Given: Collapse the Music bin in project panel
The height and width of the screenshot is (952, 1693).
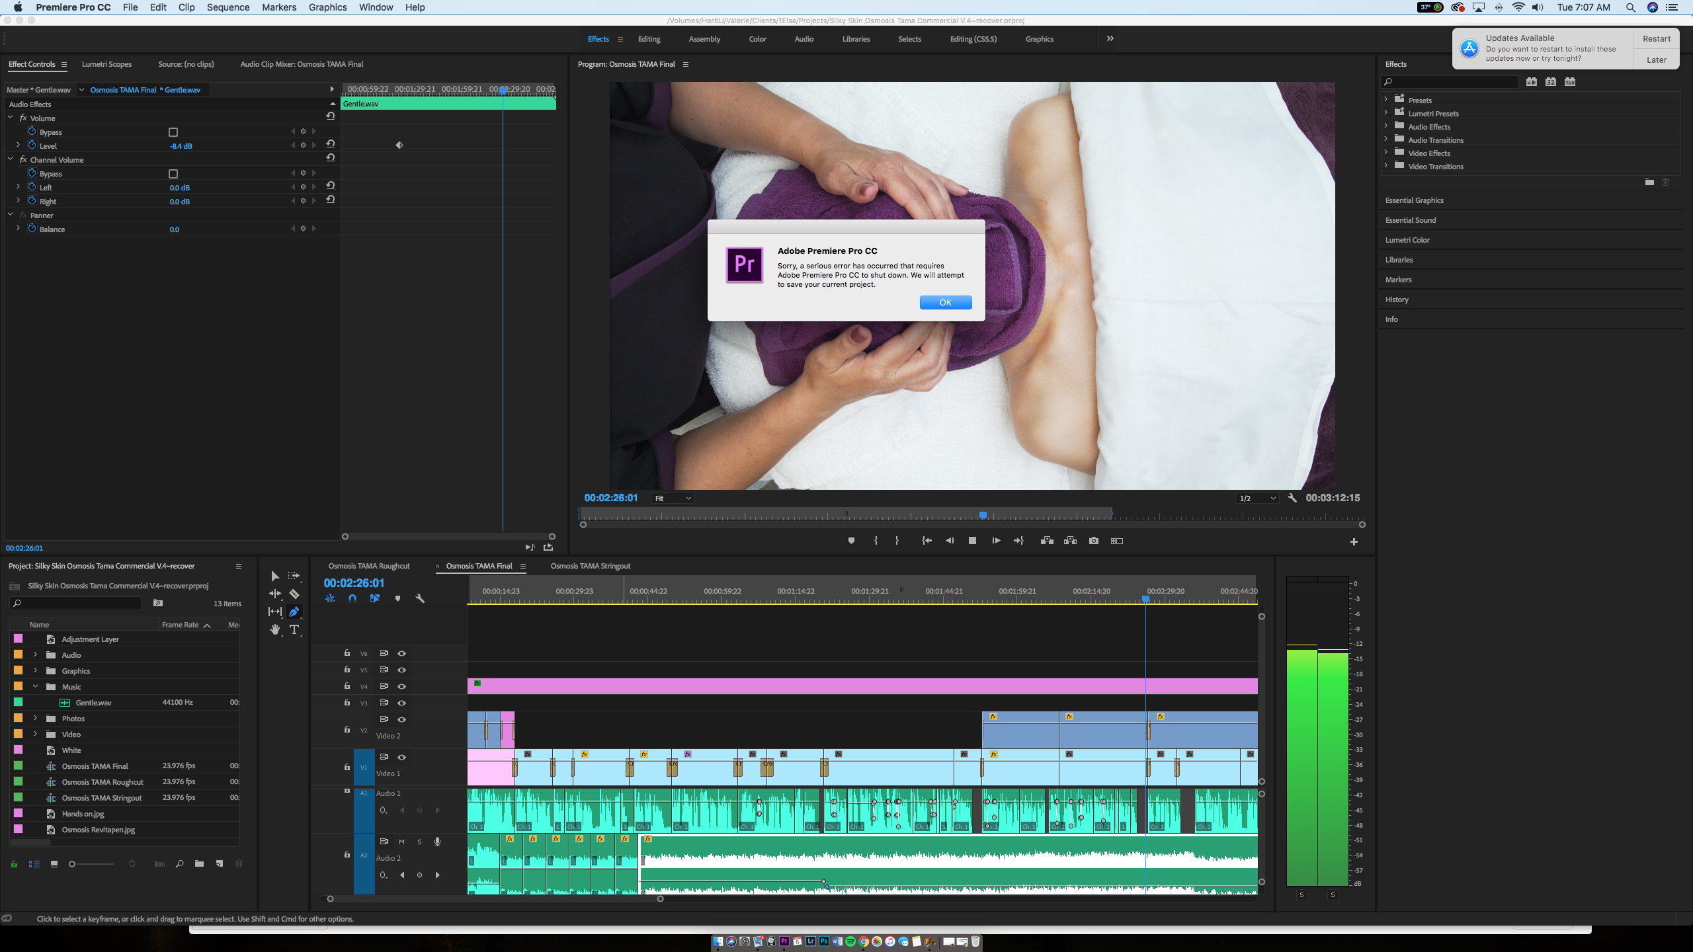Looking at the screenshot, I should [x=36, y=686].
